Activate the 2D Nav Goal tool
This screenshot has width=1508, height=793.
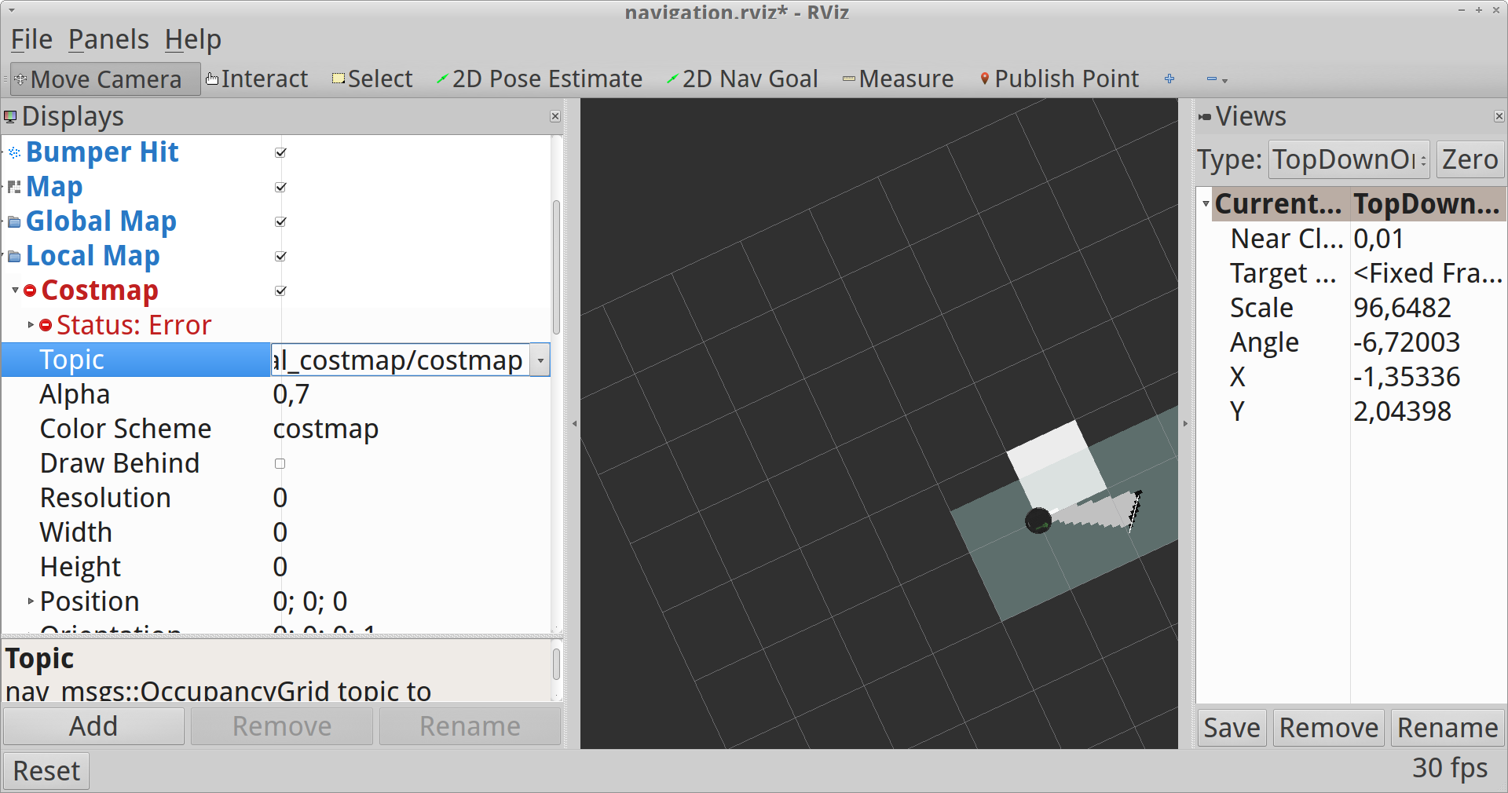click(x=742, y=79)
